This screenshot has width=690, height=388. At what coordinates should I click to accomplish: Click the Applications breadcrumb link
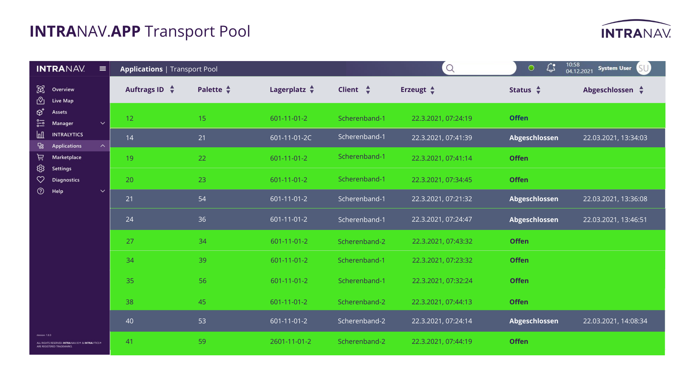(141, 69)
